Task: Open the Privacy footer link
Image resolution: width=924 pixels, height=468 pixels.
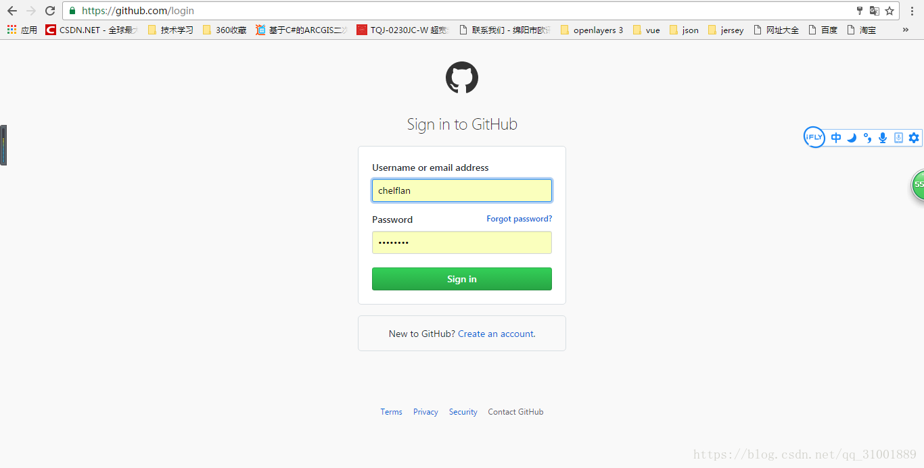Action: click(425, 412)
